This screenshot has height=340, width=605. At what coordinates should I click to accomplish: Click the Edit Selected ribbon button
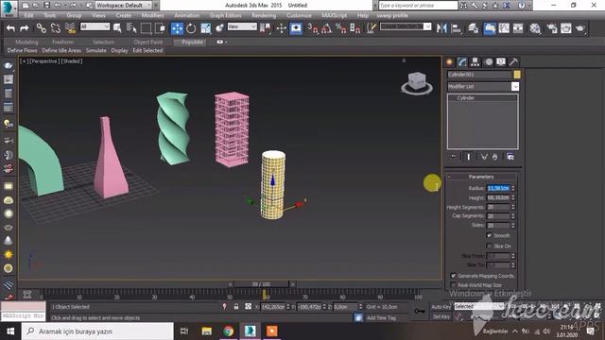(x=147, y=50)
